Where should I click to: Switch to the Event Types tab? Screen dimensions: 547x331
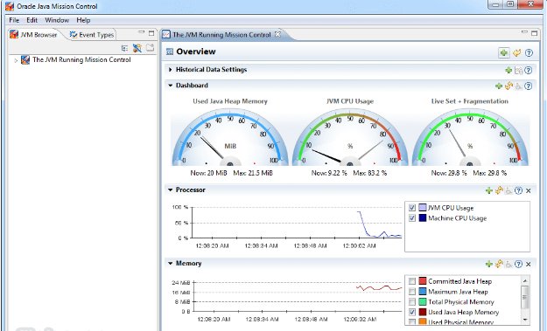pos(91,34)
